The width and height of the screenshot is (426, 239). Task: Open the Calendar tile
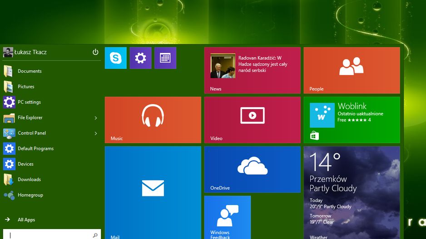coord(165,58)
